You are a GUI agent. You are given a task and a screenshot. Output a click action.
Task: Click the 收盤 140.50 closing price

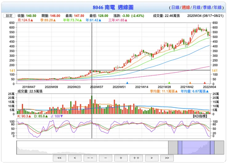click(27, 16)
